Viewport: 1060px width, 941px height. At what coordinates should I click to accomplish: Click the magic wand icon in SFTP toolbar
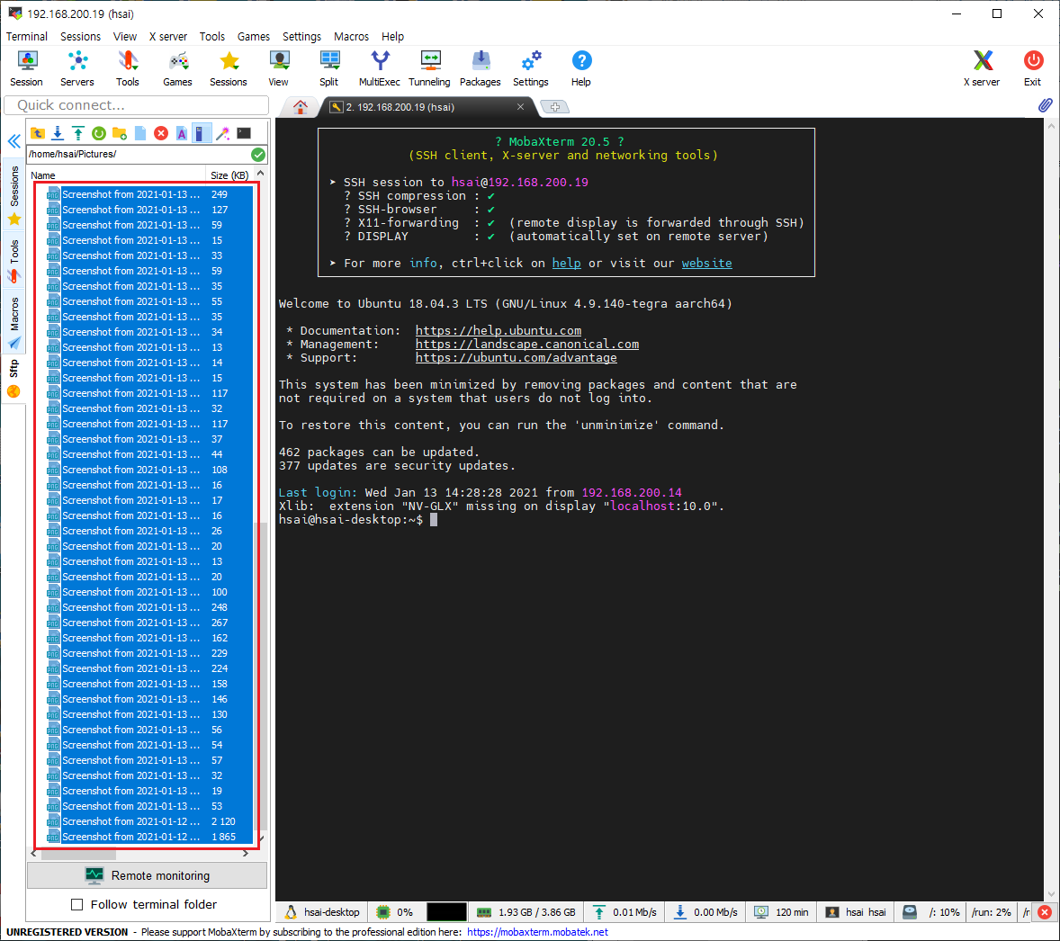[222, 133]
